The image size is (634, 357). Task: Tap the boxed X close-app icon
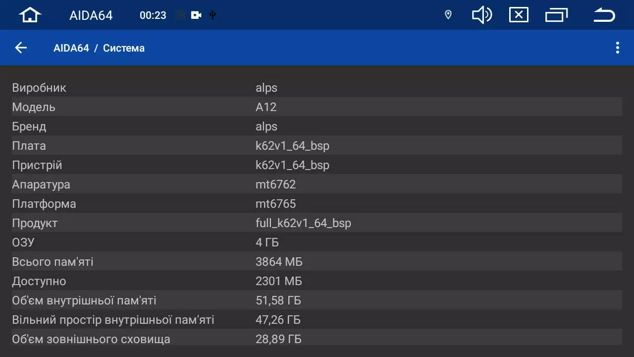point(519,15)
